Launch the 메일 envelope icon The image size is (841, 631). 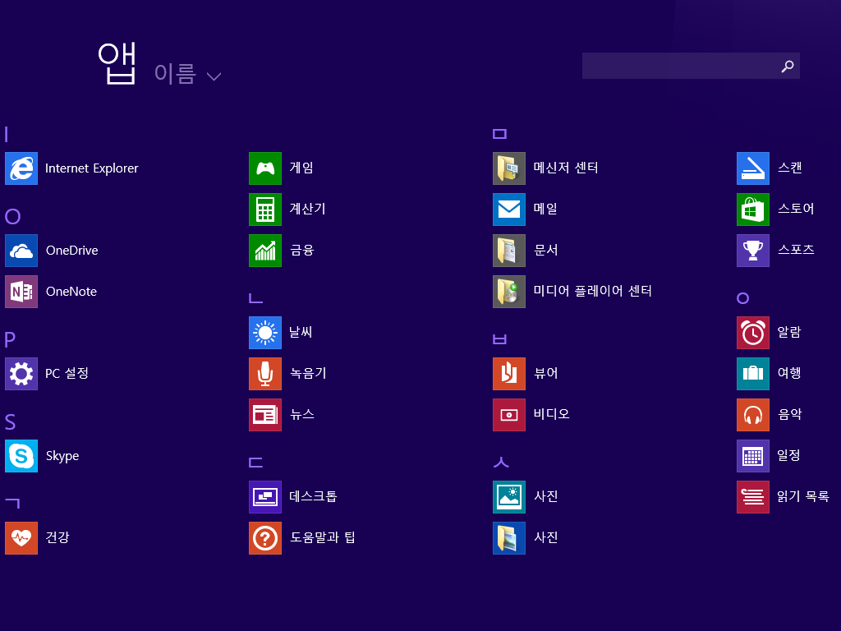point(509,210)
